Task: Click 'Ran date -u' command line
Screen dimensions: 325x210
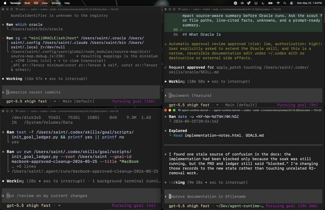Action: [x=203, y=117]
